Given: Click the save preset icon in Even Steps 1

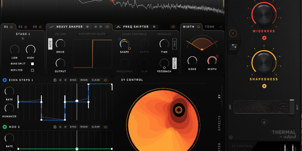Looking at the screenshot, I should pos(55,80).
